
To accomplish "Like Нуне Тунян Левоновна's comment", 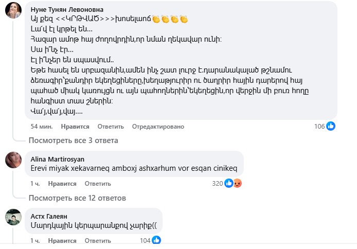I will (75, 127).
